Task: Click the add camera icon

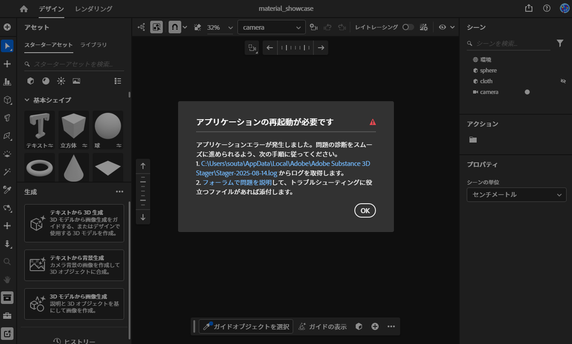Action: click(x=313, y=27)
